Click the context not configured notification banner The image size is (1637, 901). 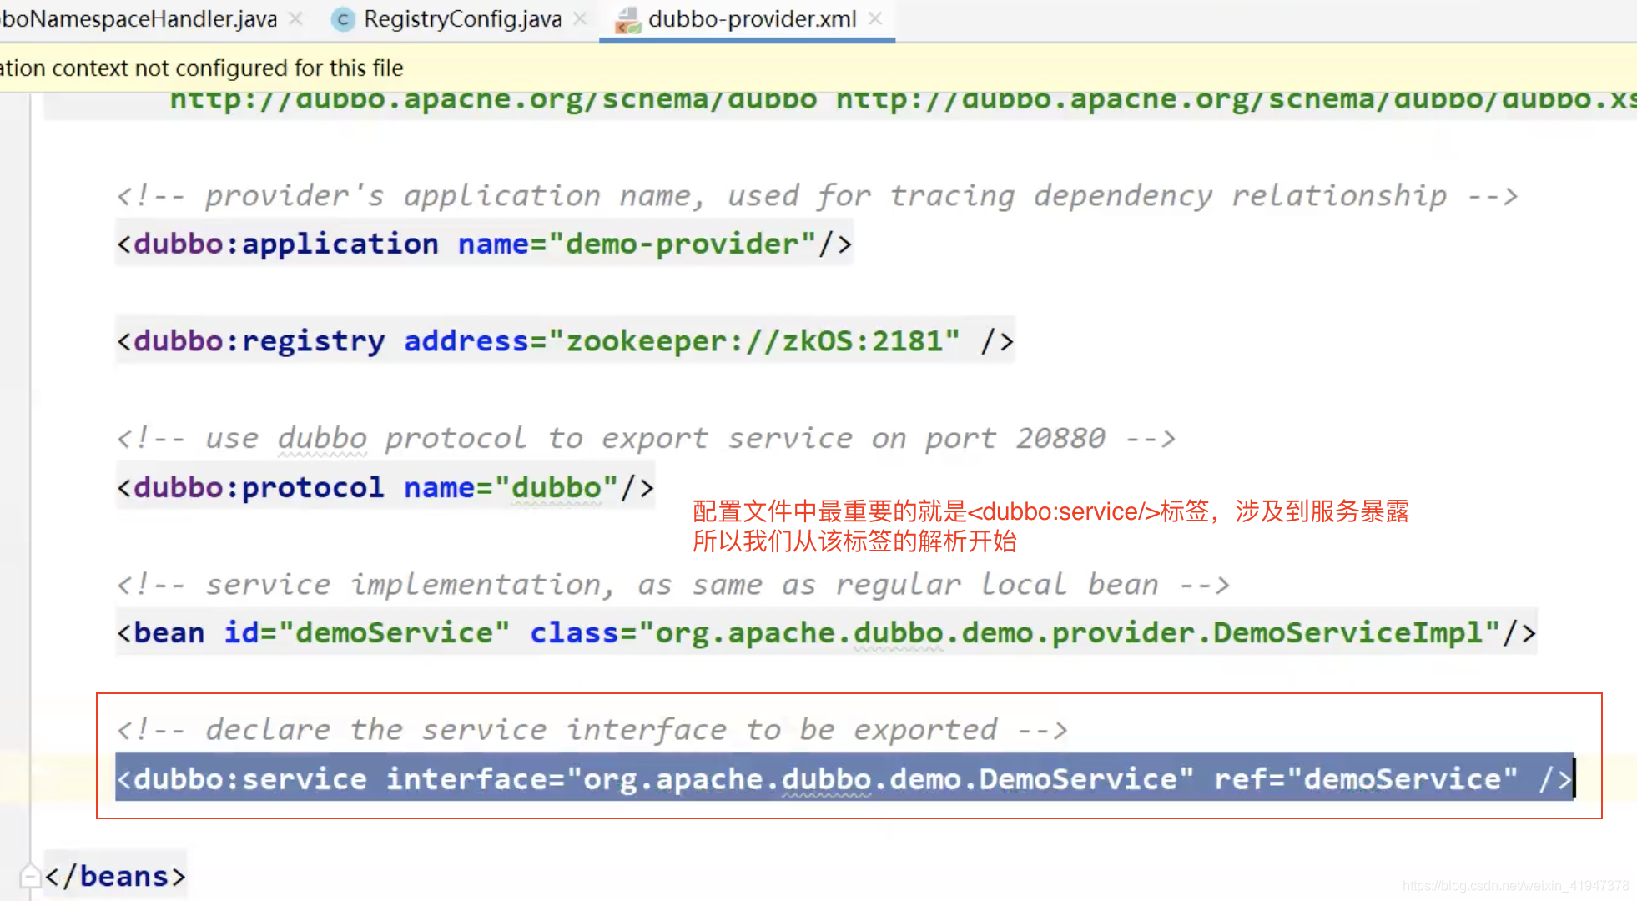(818, 68)
